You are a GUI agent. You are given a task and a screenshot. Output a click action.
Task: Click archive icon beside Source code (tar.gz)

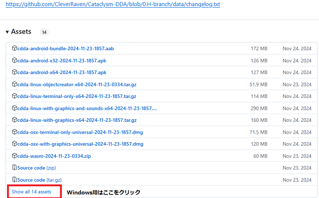pyautogui.click(x=14, y=179)
